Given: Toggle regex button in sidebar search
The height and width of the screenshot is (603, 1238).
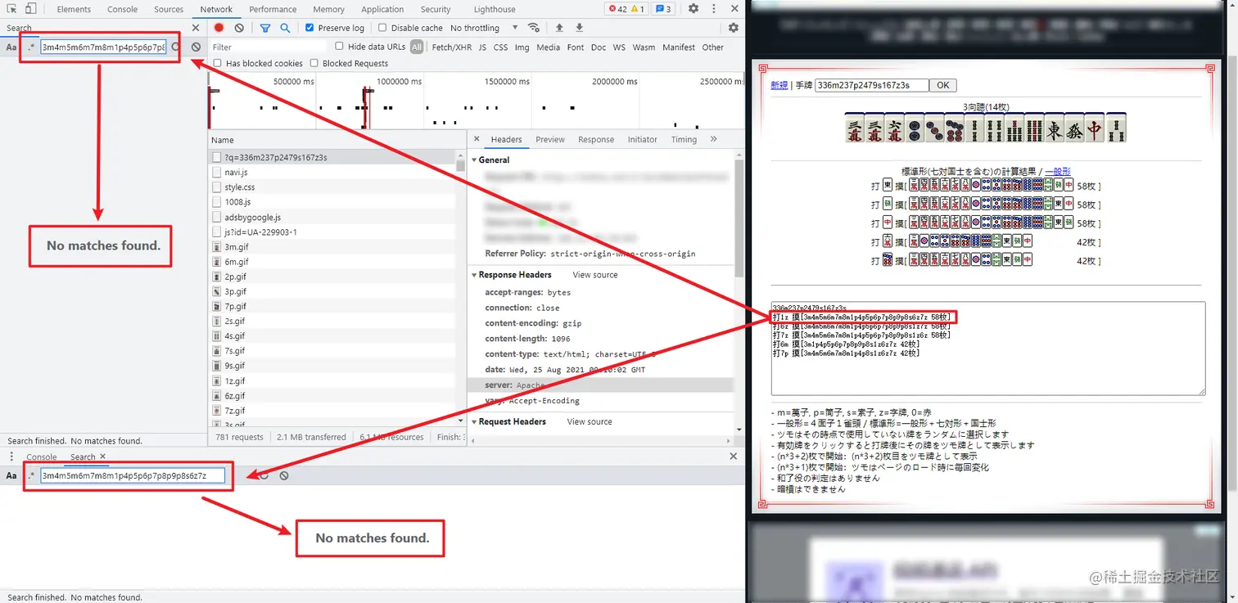Looking at the screenshot, I should [31, 47].
